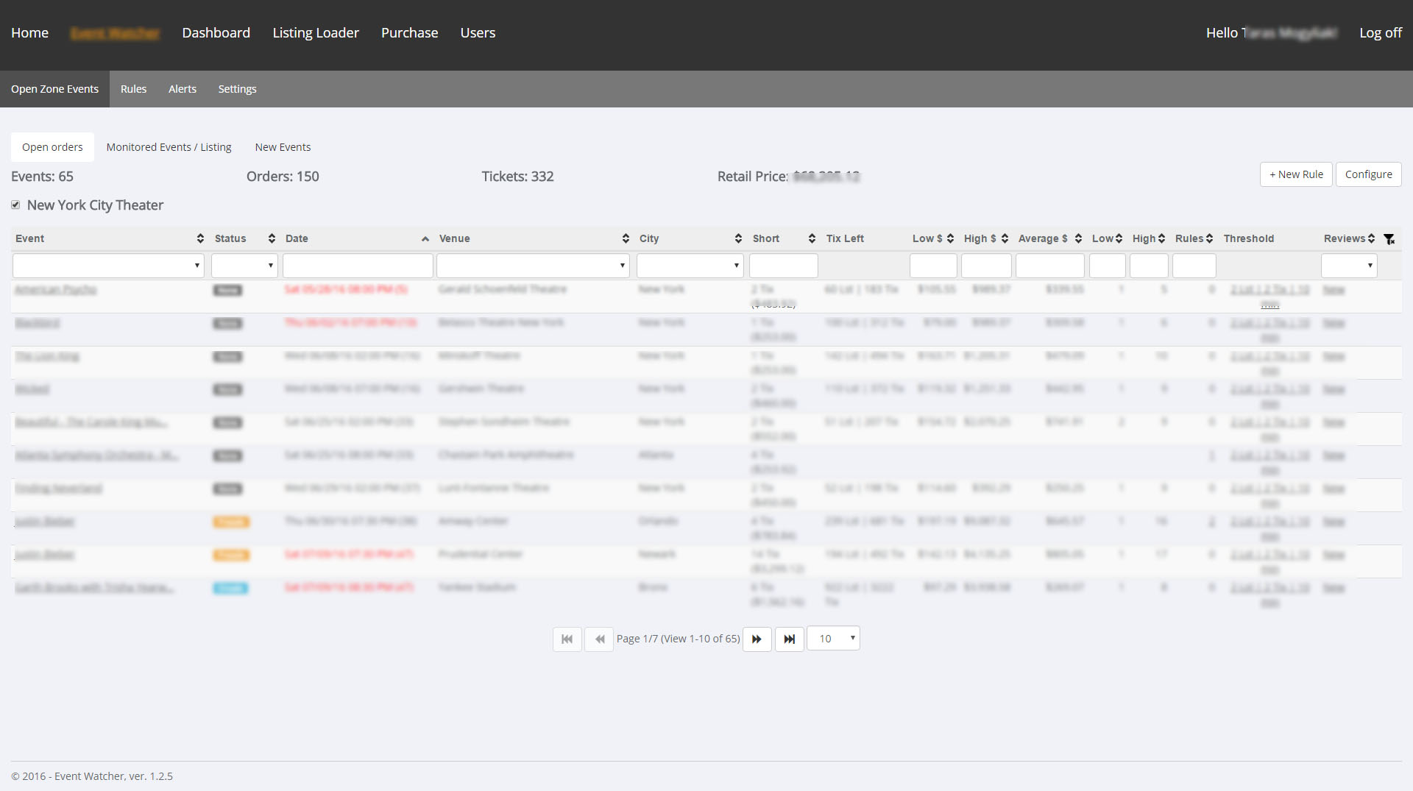
Task: Open the Configure dialog
Action: pos(1368,174)
